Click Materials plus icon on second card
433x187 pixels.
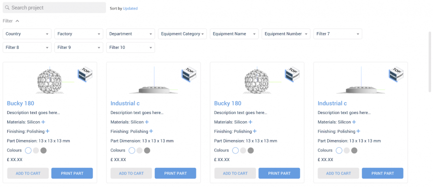[147, 122]
